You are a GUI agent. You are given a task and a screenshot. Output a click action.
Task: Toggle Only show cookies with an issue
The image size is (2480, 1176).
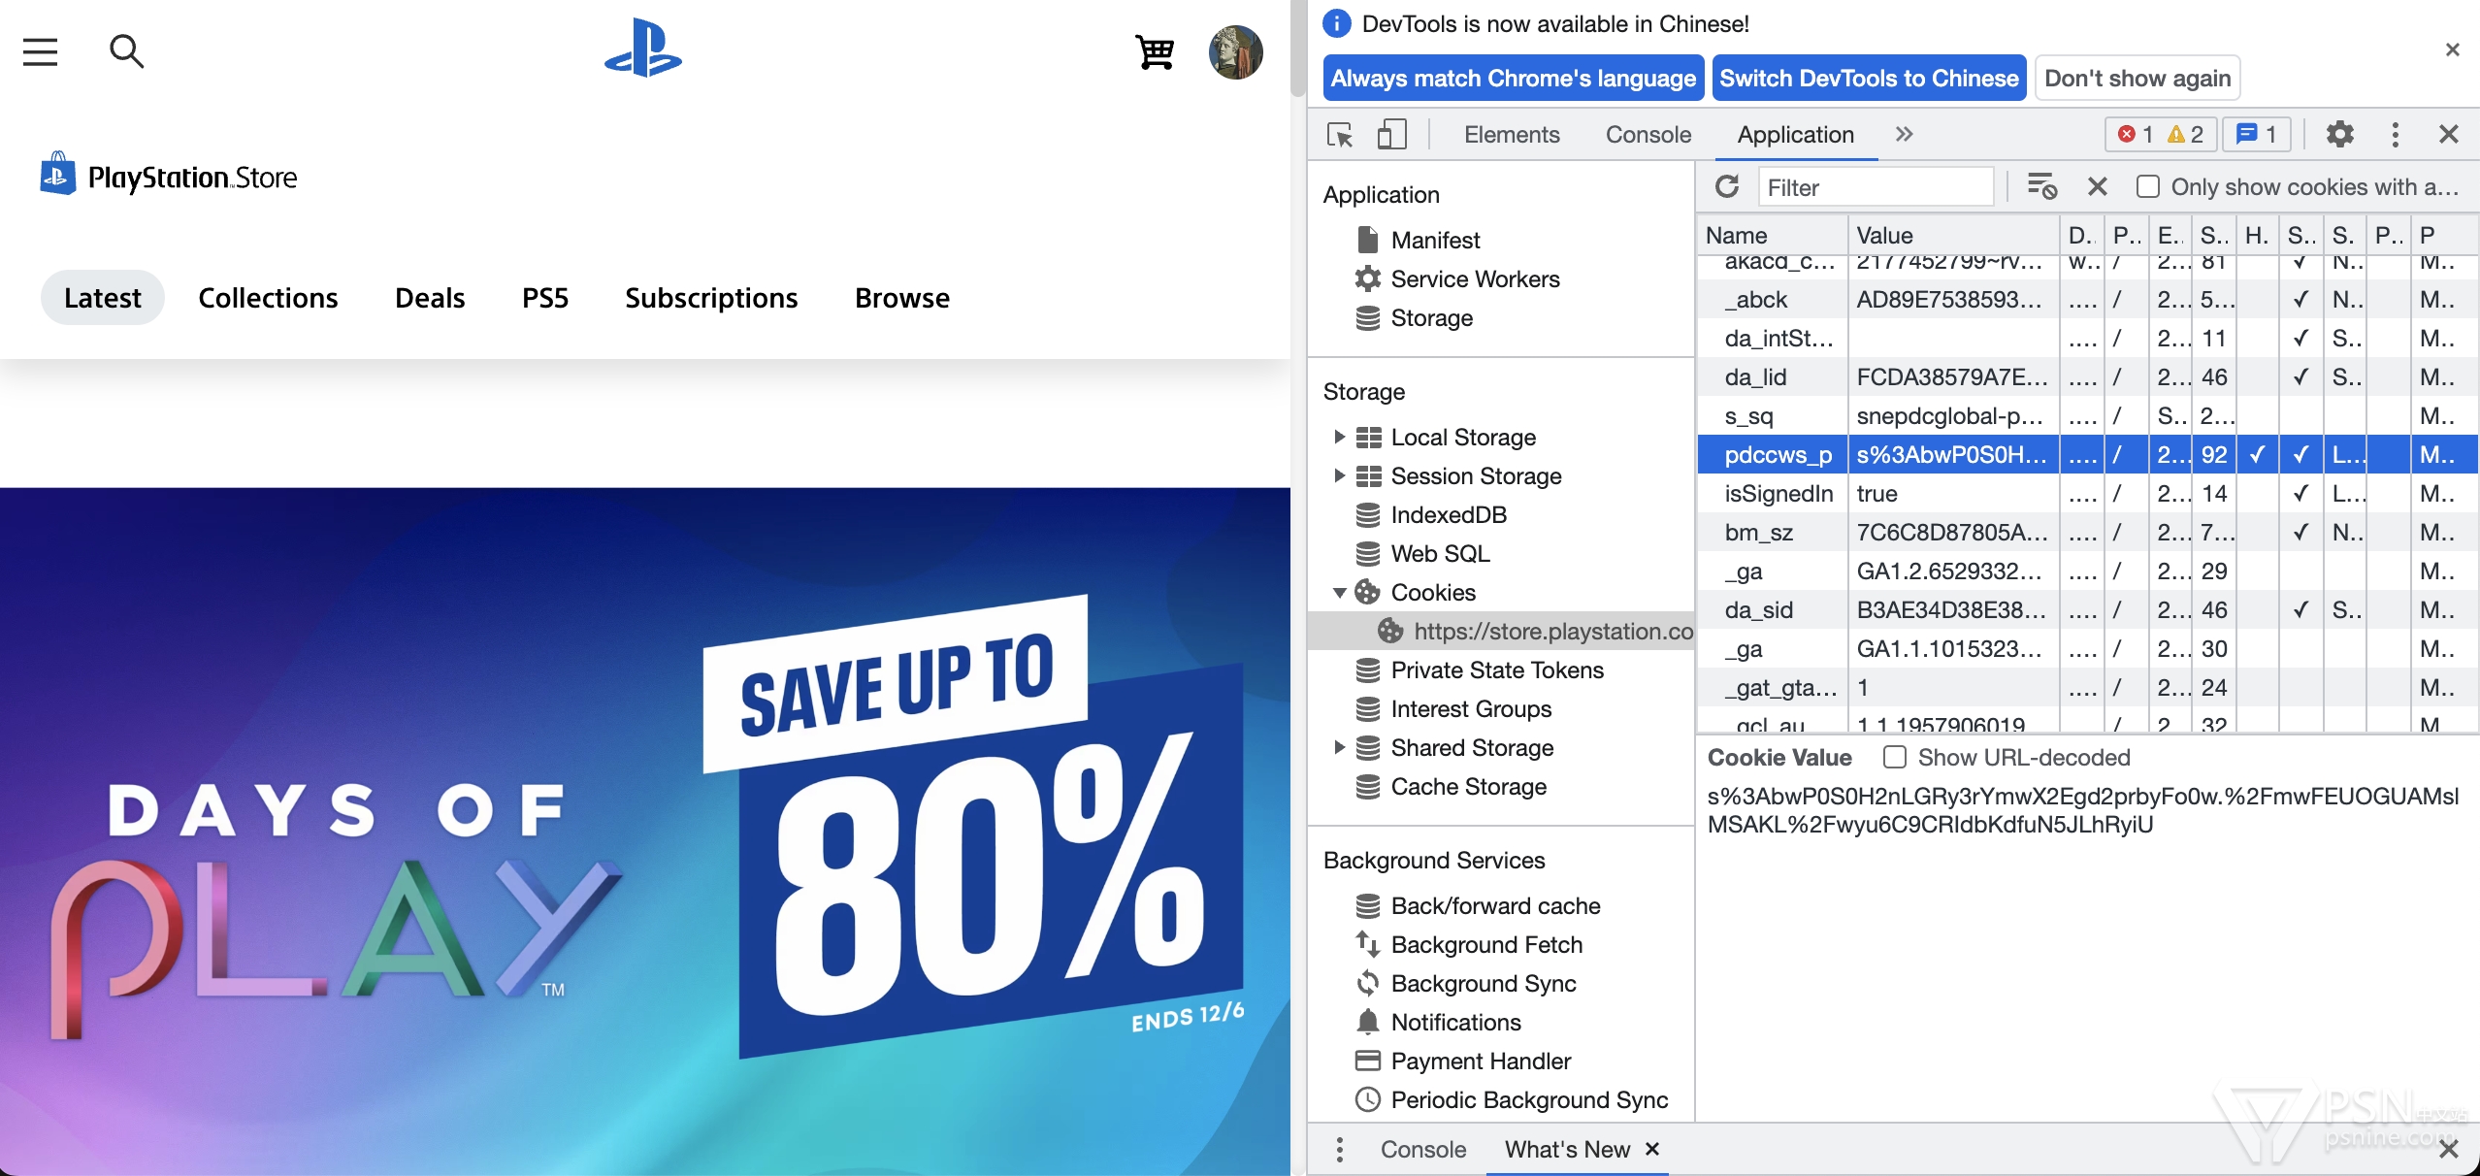(x=2148, y=186)
